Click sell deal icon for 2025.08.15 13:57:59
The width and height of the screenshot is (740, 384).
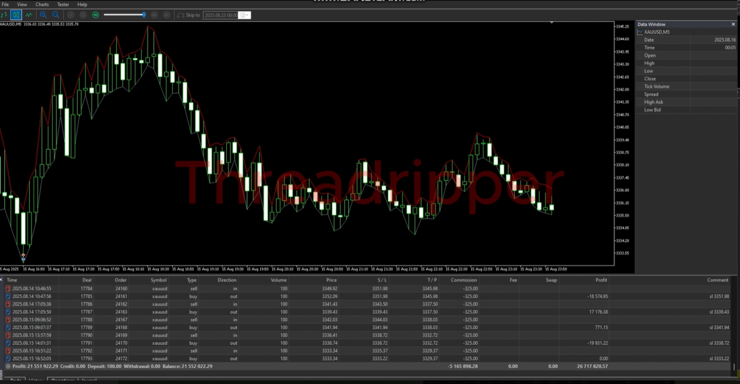click(8, 335)
